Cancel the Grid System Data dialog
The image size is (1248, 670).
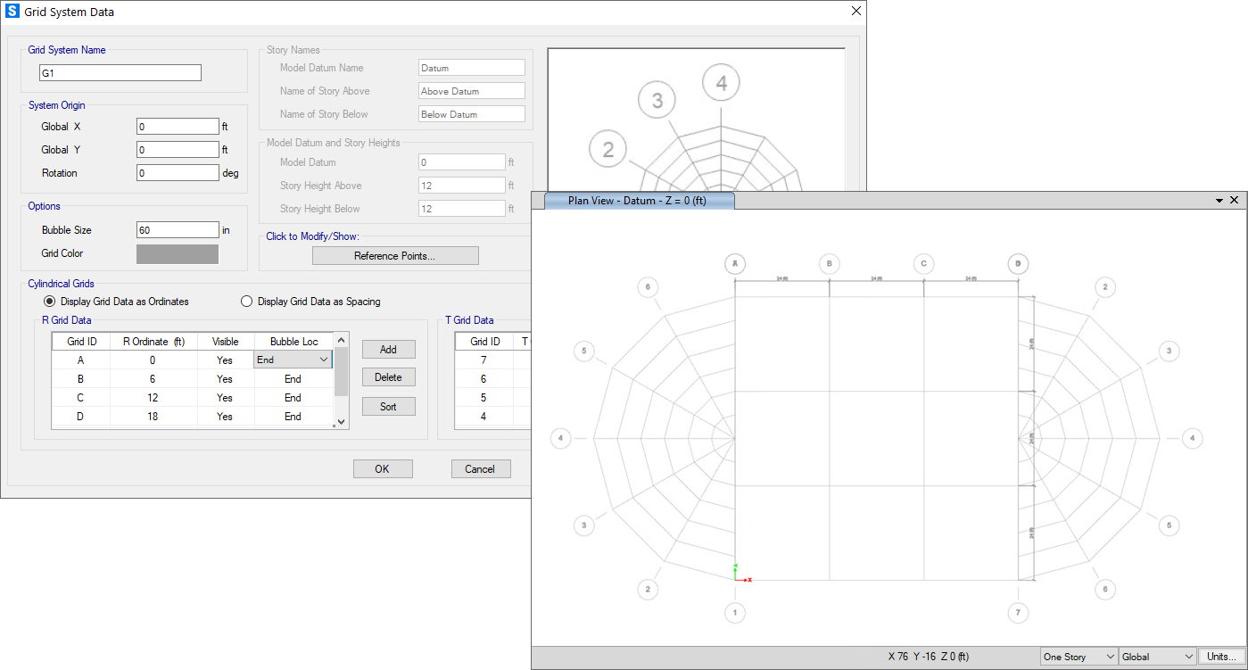481,468
